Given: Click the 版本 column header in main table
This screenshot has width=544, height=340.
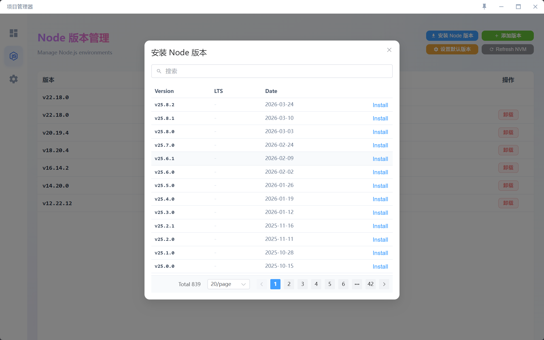Looking at the screenshot, I should click(x=48, y=80).
